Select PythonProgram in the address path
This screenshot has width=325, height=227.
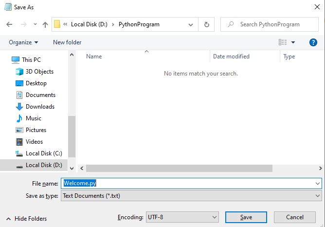pyautogui.click(x=139, y=24)
